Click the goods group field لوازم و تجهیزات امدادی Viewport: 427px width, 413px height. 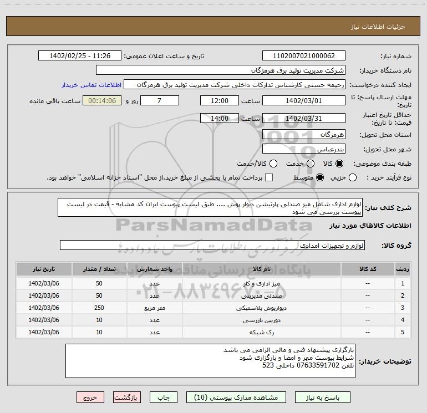tap(212, 245)
